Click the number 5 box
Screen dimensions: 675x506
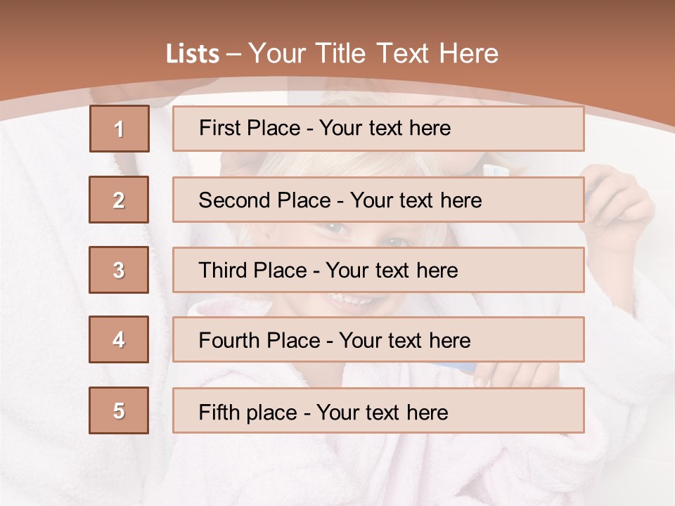point(119,410)
